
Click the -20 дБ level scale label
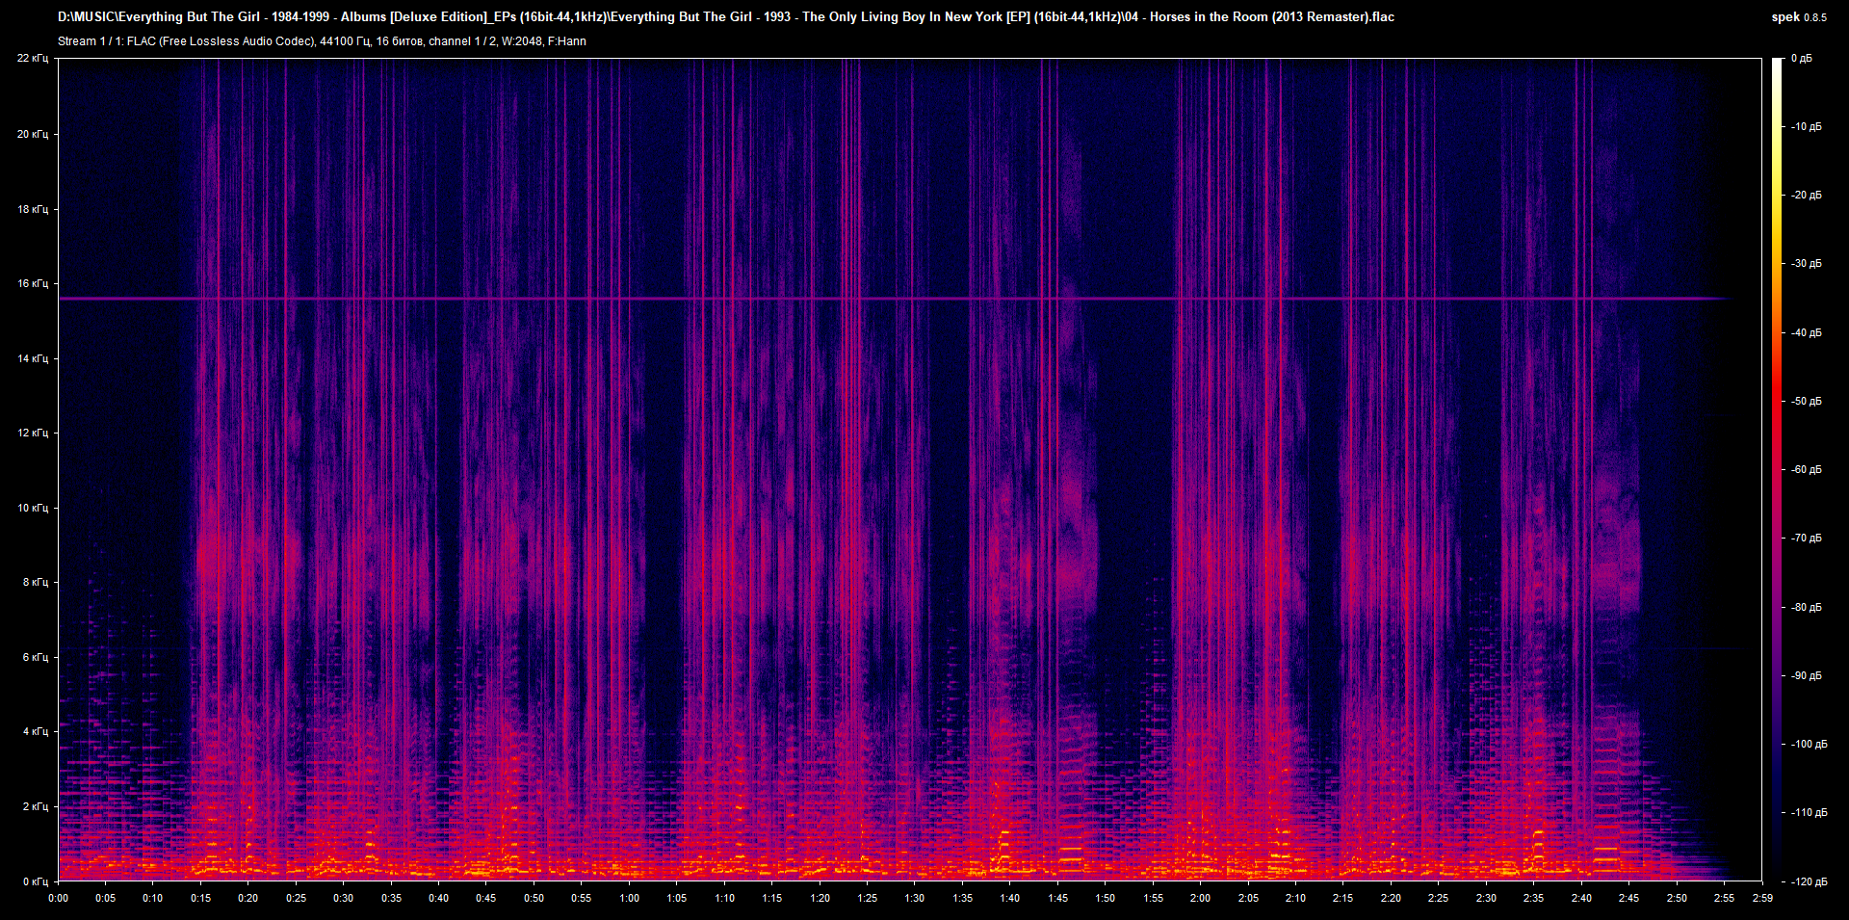1806,196
